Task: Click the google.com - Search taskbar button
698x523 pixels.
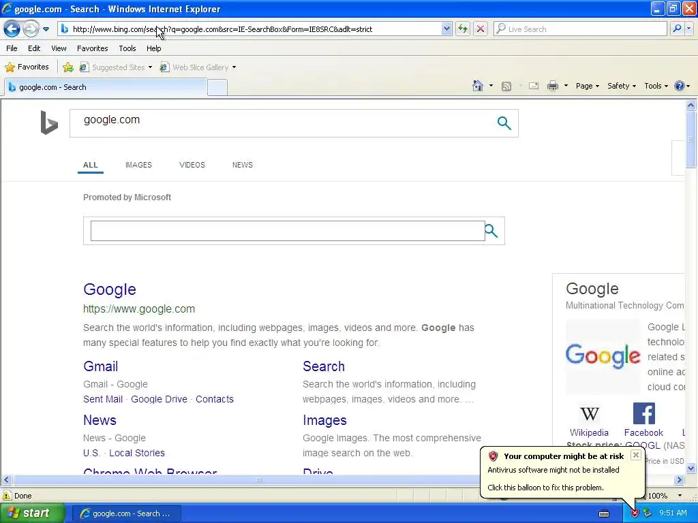Action: 126,513
